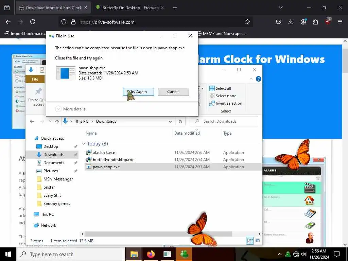Image resolution: width=348 pixels, height=261 pixels.
Task: Sort files by Name column
Action: coord(91,133)
